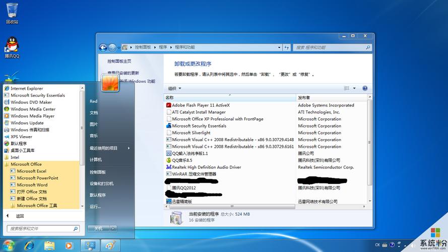The height and width of the screenshot is (252, 448).
Task: Click the Start orb button
Action: click(x=8, y=245)
